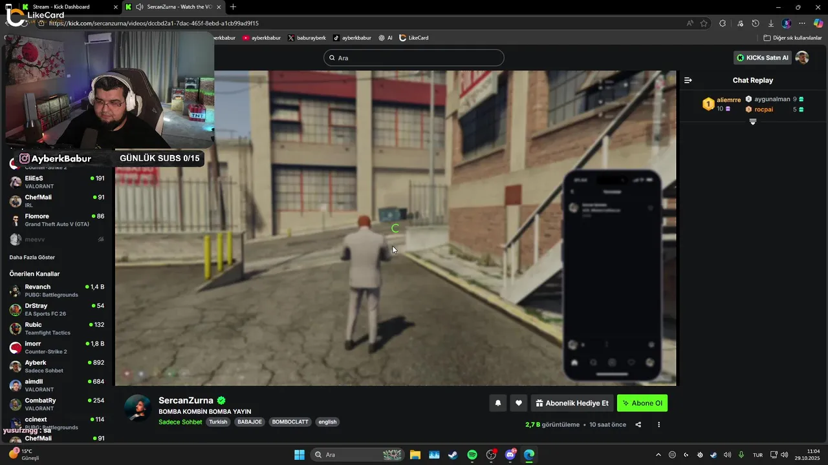Image resolution: width=828 pixels, height=465 pixels.
Task: Click the english tag
Action: (327, 422)
